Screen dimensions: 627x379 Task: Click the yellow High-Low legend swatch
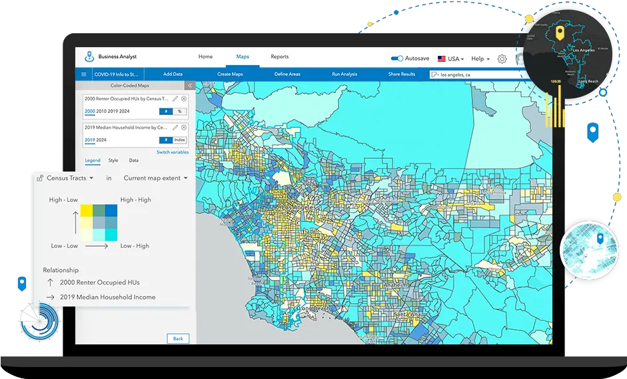(x=87, y=211)
